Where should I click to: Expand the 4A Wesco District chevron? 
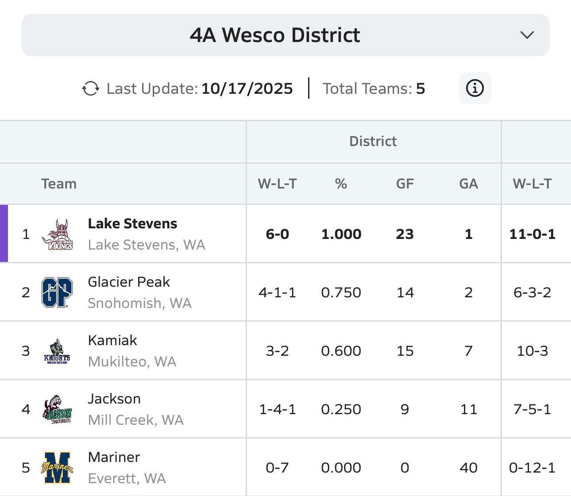527,35
